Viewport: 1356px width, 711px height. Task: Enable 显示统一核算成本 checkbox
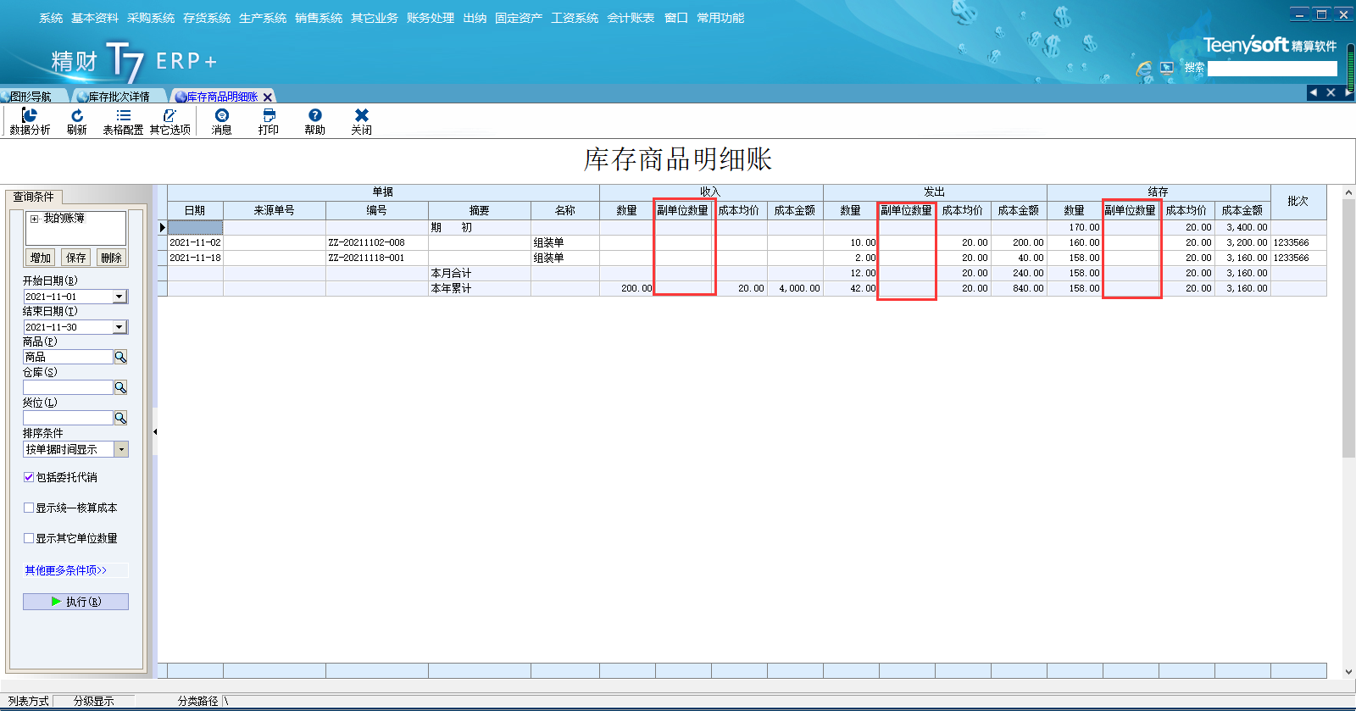(x=29, y=508)
